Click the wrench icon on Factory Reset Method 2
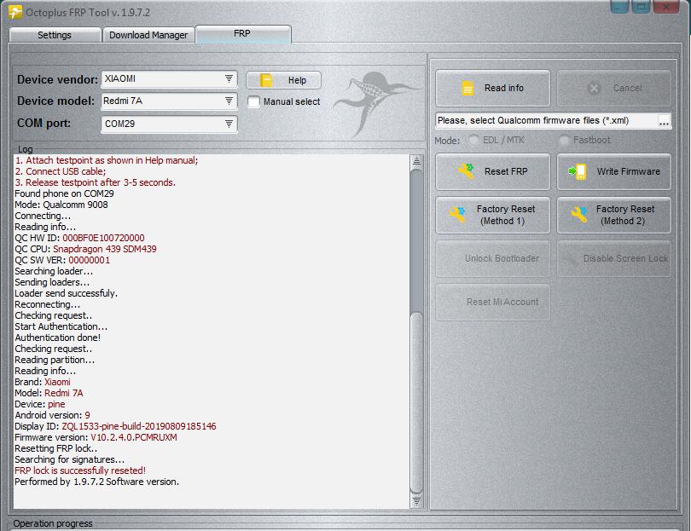Viewport: 691px width, 531px height. [578, 215]
